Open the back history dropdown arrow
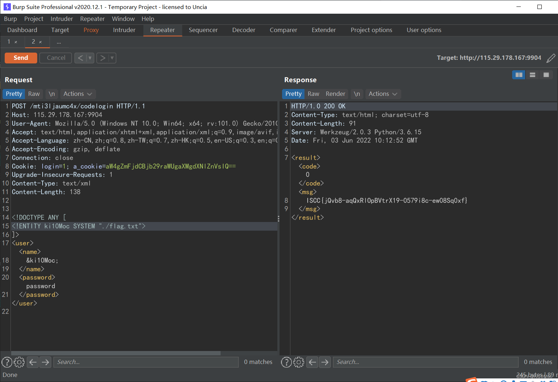 coord(90,58)
